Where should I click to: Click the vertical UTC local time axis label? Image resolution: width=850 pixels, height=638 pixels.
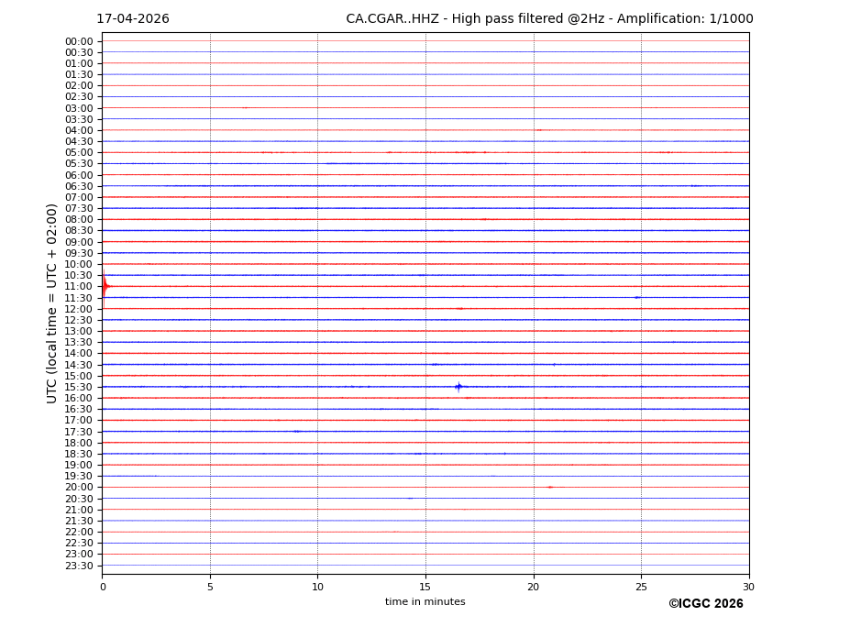tap(53, 302)
